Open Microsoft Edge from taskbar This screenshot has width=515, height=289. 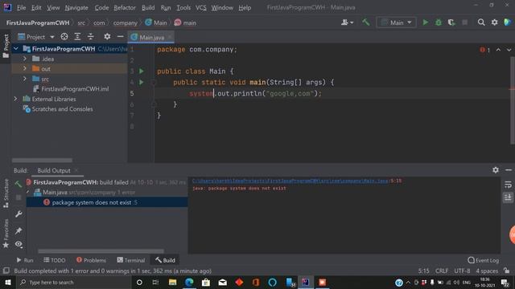tap(189, 282)
